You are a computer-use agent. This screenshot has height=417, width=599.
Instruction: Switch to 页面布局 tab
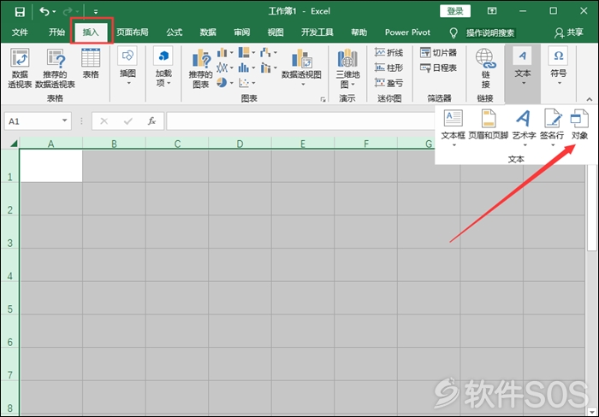coord(132,32)
